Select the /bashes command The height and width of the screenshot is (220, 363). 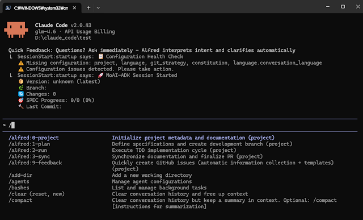pos(19,188)
